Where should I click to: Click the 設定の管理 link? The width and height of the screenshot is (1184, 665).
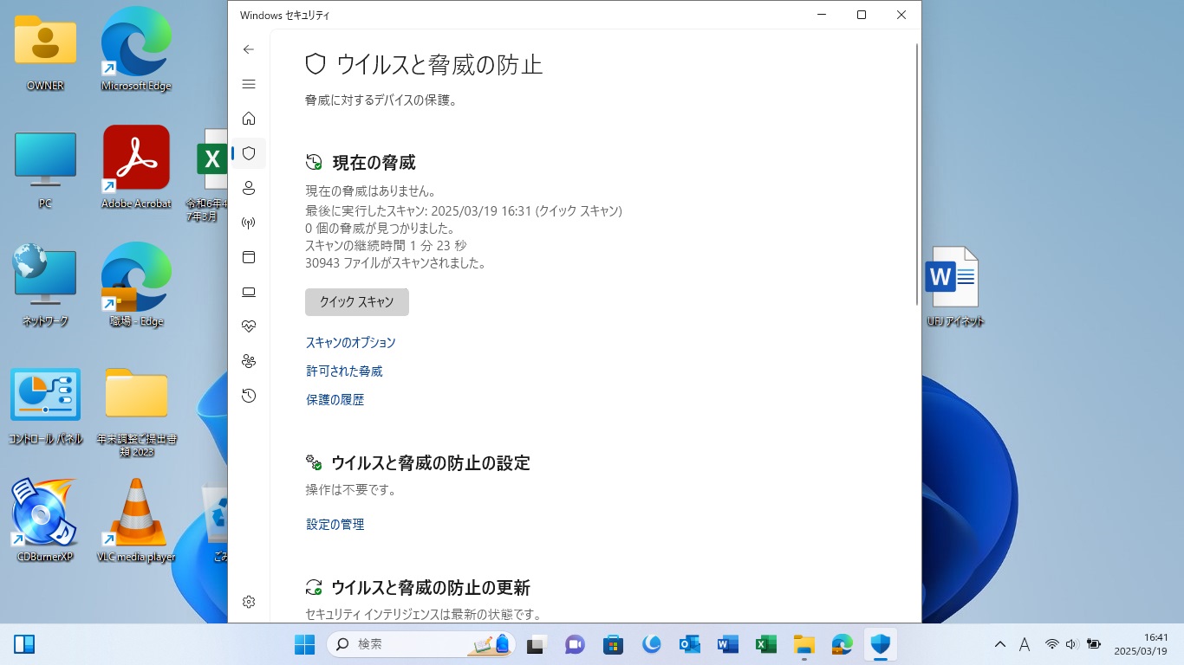click(x=335, y=525)
